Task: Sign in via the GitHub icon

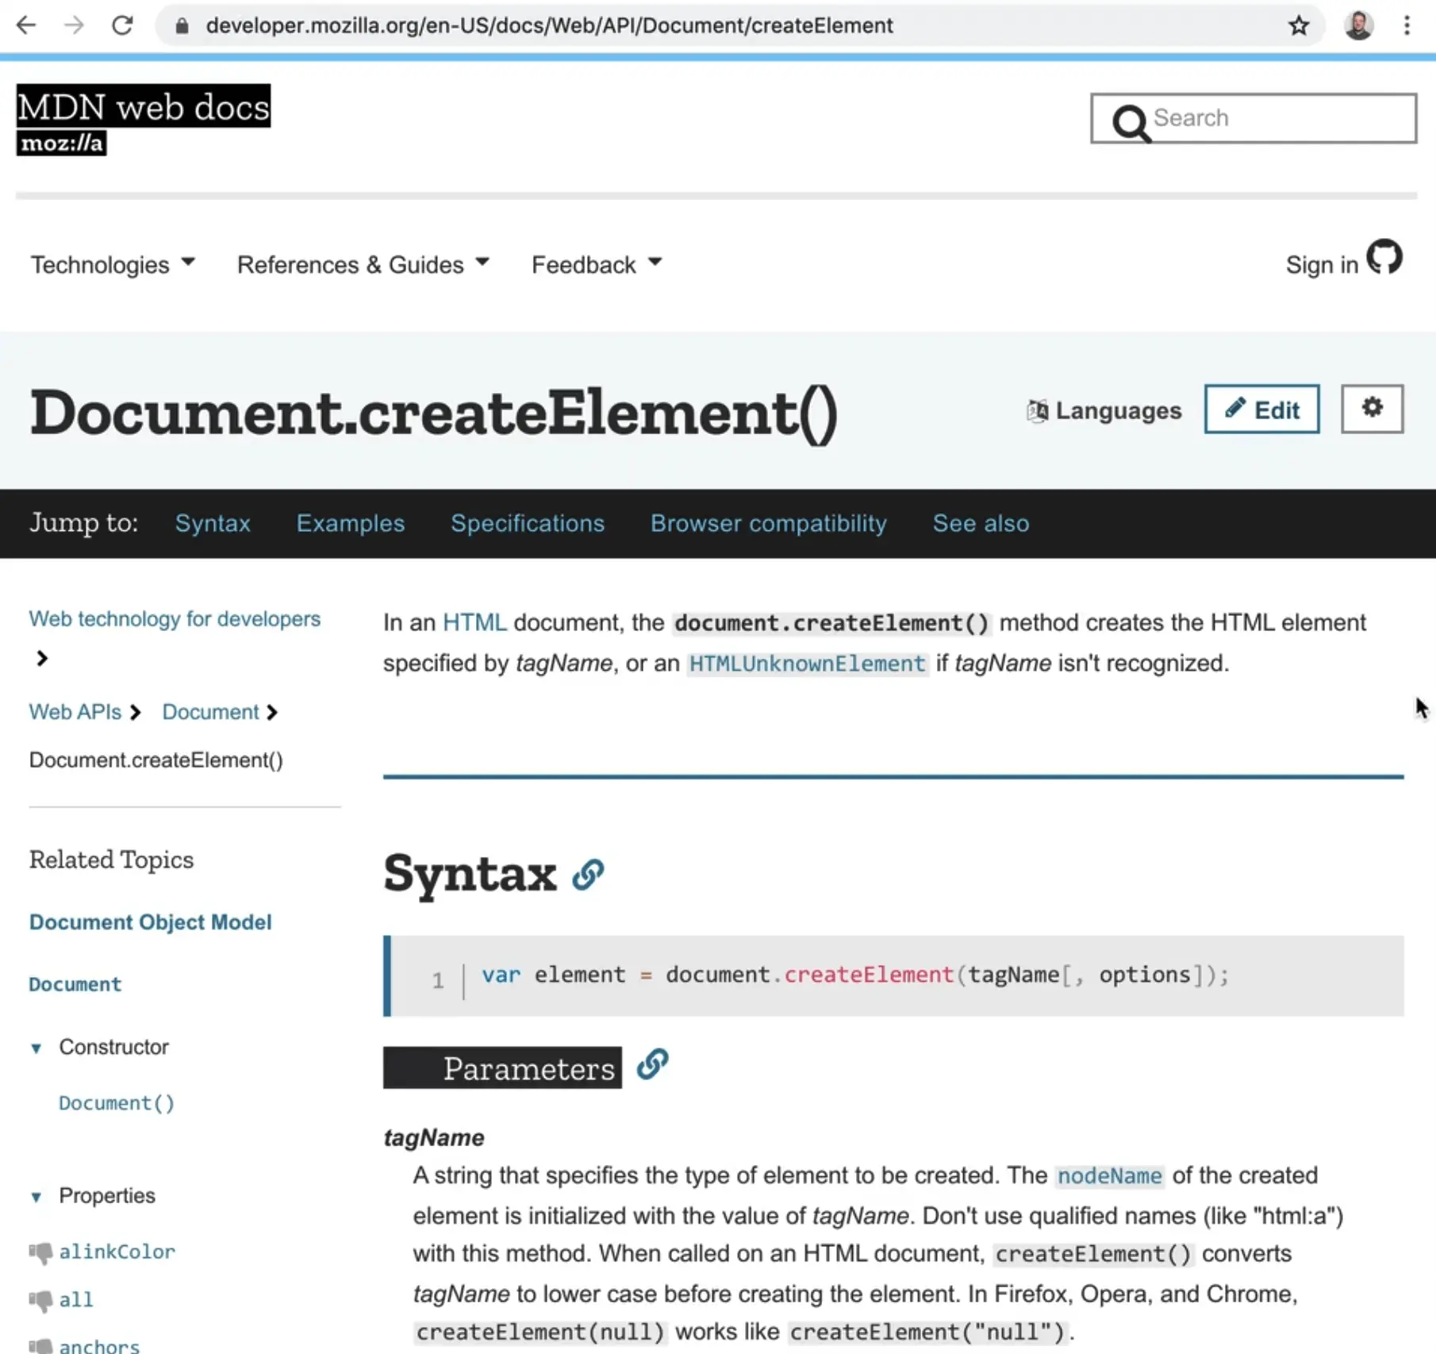Action: pos(1386,257)
